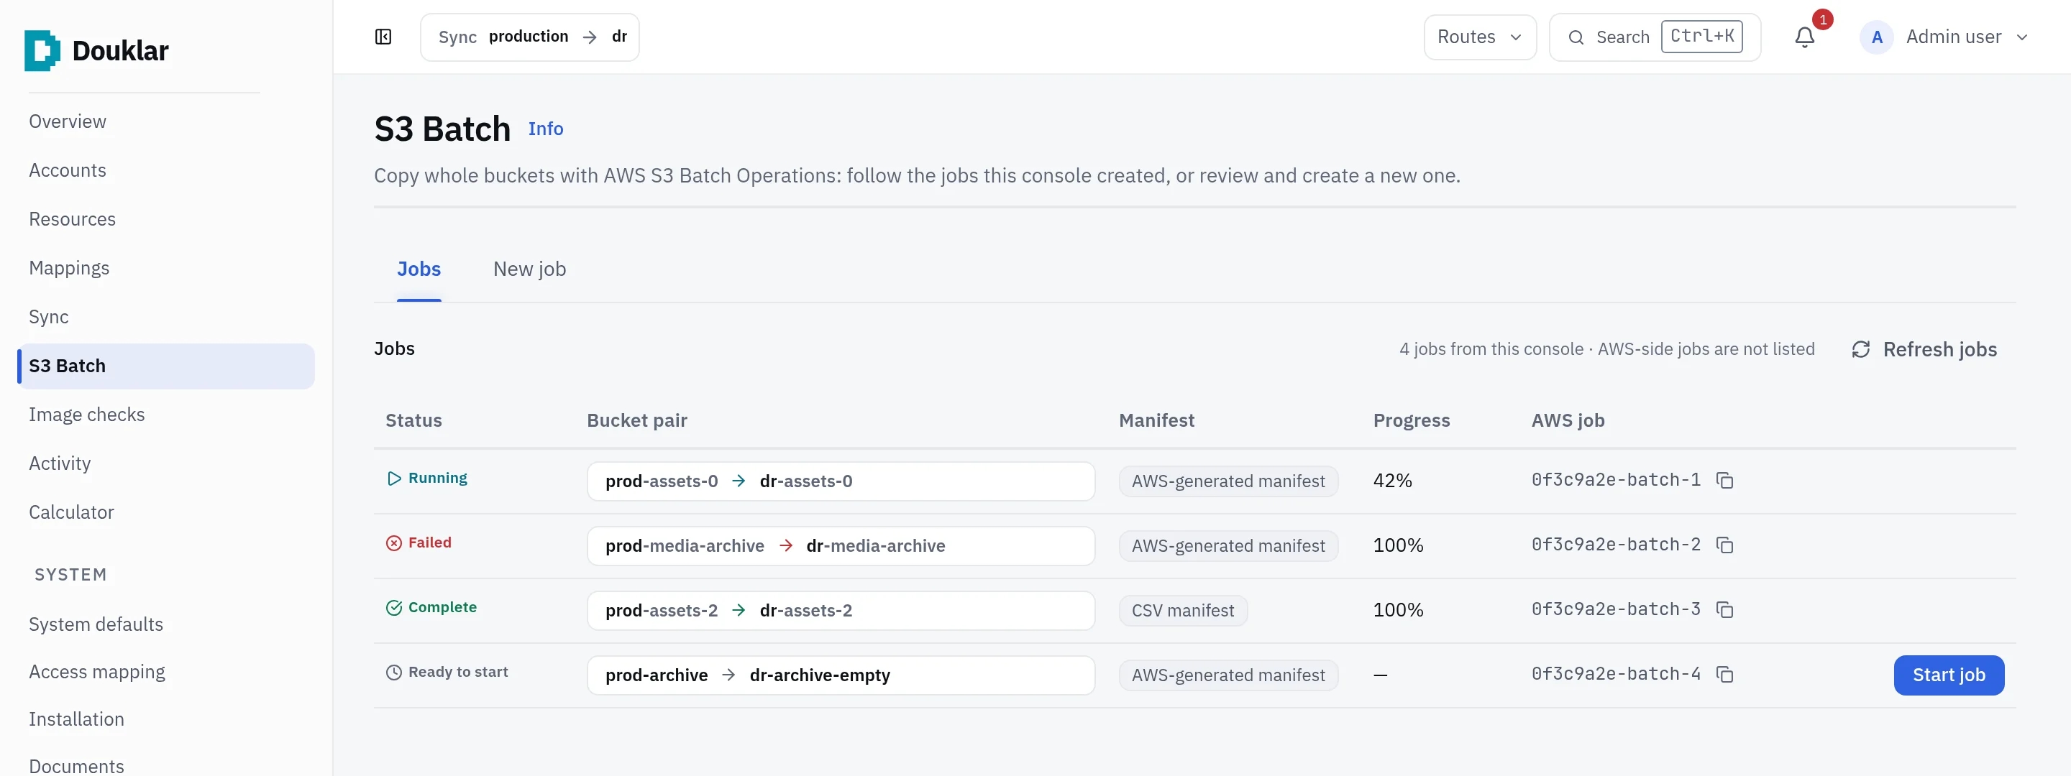This screenshot has height=776, width=2071.
Task: Click the Ready to start label
Action: tap(457, 672)
